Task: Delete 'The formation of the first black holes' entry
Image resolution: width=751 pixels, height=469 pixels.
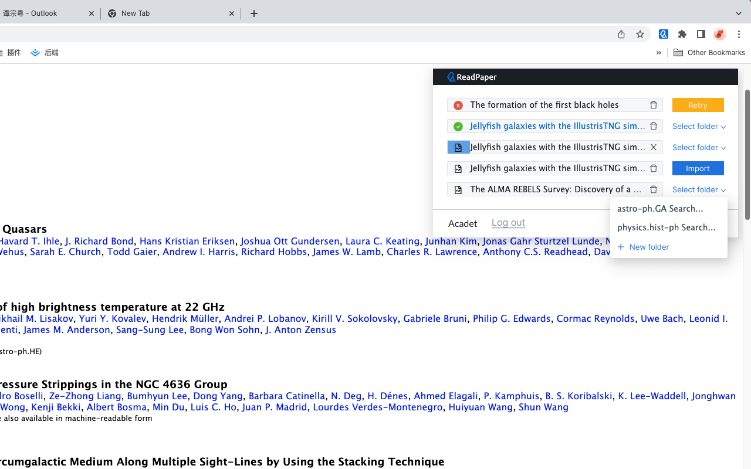Action: click(x=653, y=104)
